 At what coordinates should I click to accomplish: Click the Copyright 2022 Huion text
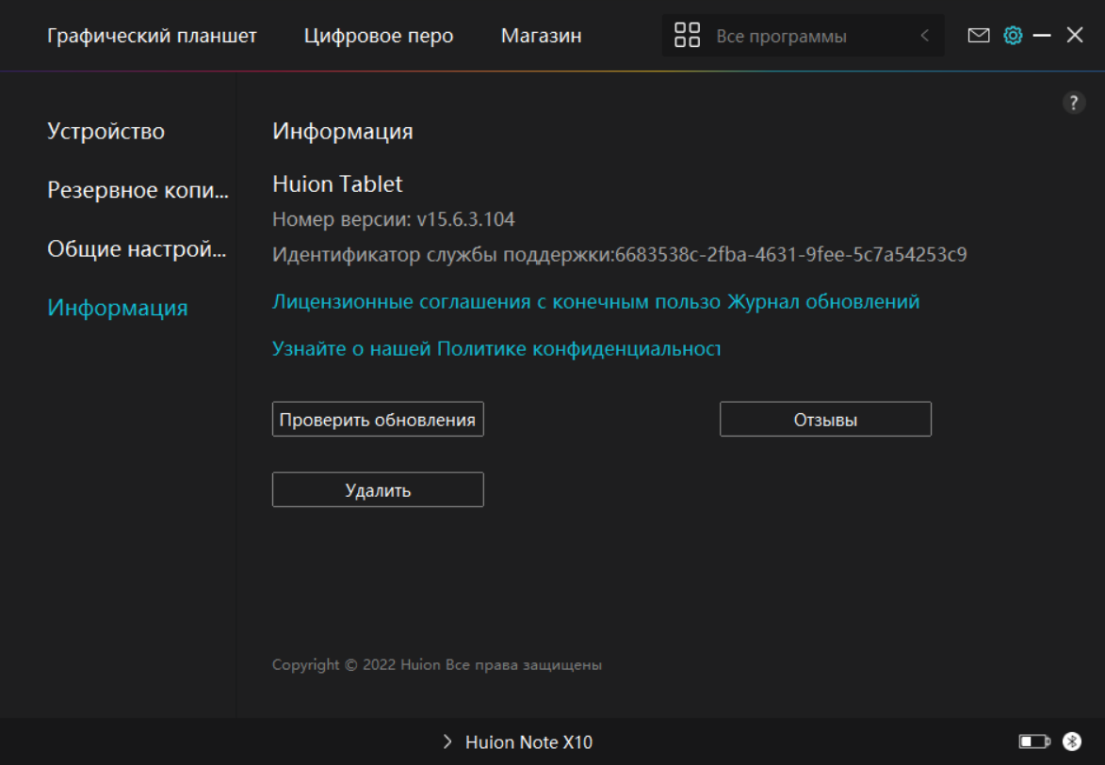(437, 664)
